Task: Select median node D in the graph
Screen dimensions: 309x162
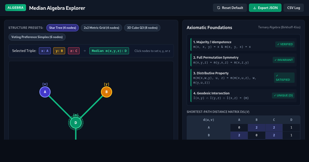Action: 76,123
